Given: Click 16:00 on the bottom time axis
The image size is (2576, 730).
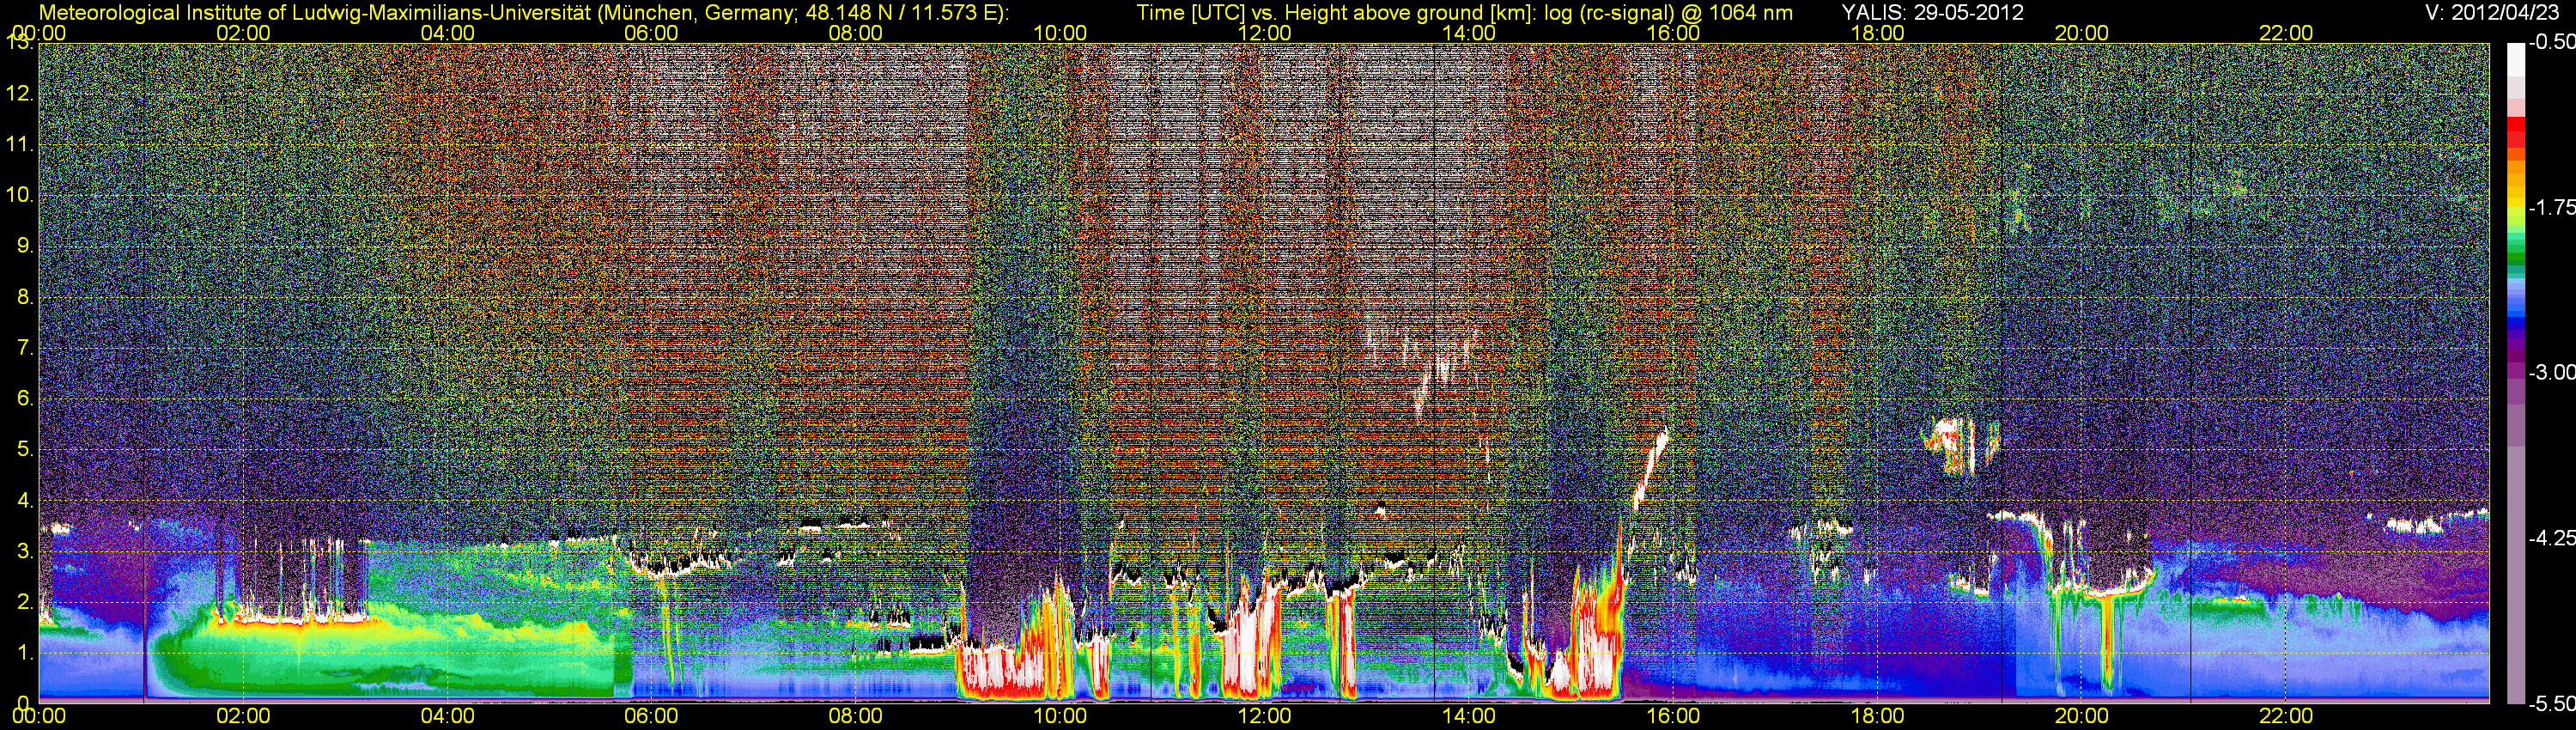Looking at the screenshot, I should (1673, 716).
